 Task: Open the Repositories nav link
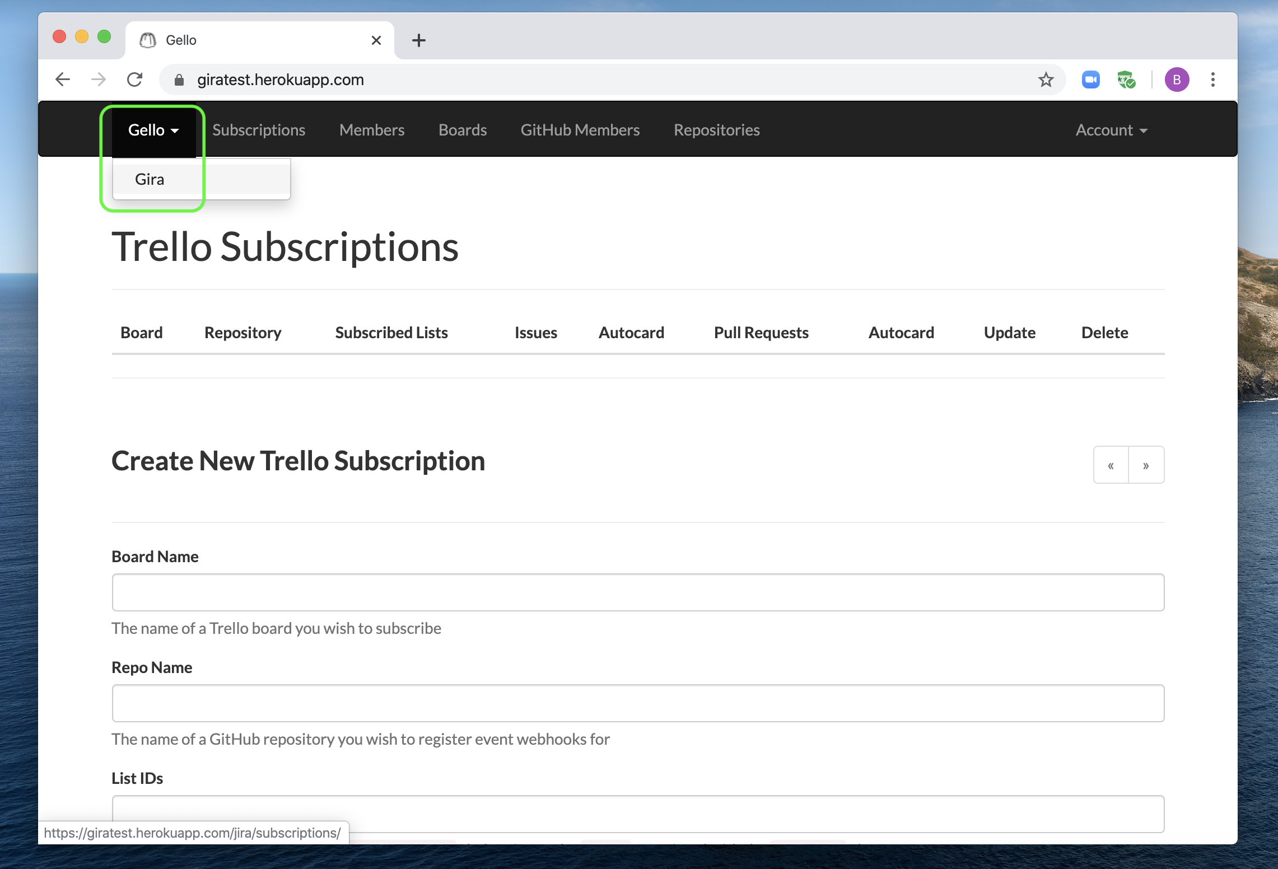(x=717, y=130)
